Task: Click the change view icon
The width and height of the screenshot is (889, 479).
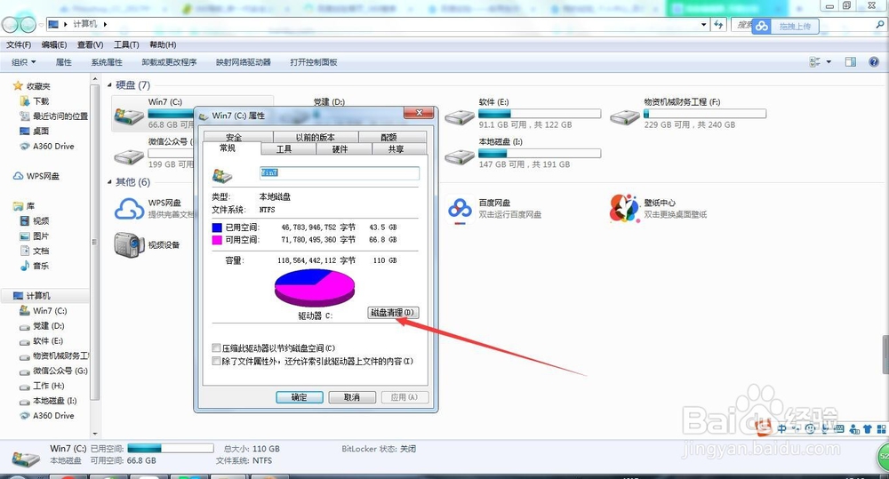Action: pyautogui.click(x=814, y=62)
